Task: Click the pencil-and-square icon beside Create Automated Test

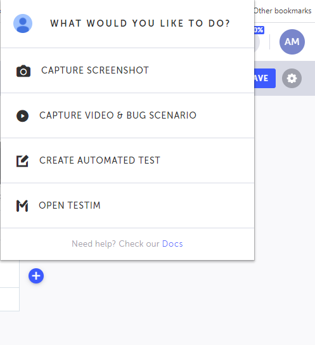Action: point(22,161)
